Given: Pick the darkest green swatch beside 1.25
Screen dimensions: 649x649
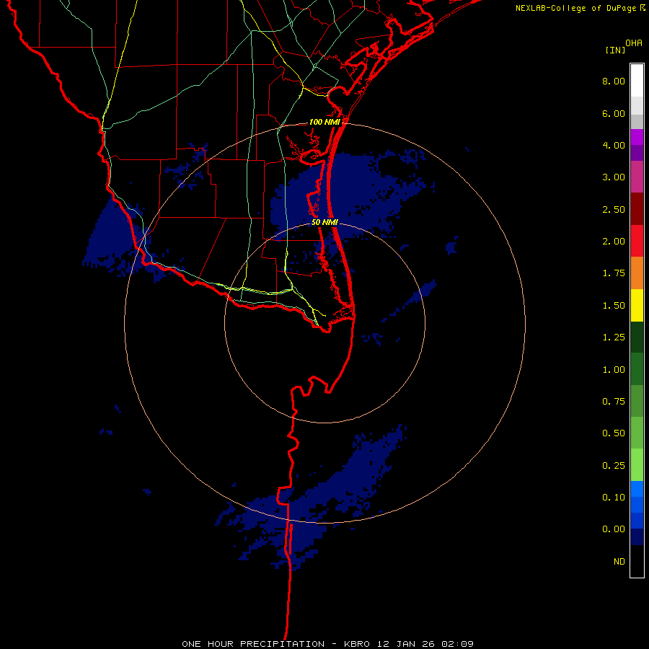Looking at the screenshot, I should pyautogui.click(x=637, y=337).
